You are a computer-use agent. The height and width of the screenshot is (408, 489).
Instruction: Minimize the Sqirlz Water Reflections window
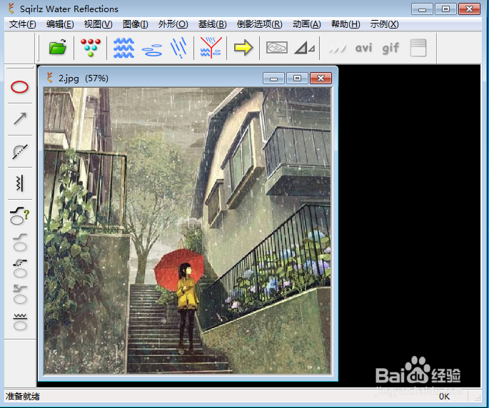coord(422,9)
